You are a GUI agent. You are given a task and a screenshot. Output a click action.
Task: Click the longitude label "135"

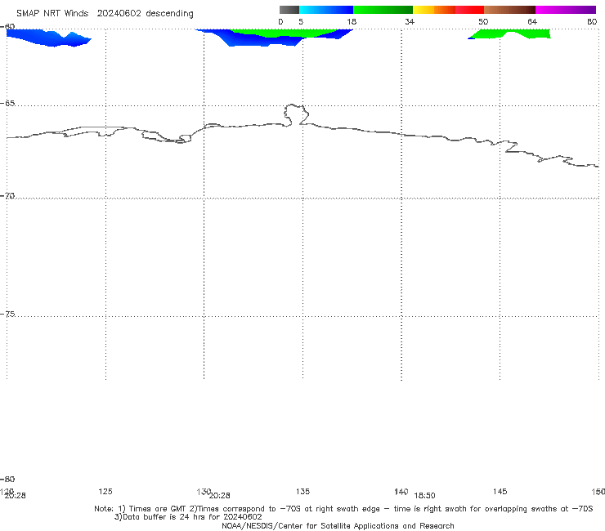point(302,491)
